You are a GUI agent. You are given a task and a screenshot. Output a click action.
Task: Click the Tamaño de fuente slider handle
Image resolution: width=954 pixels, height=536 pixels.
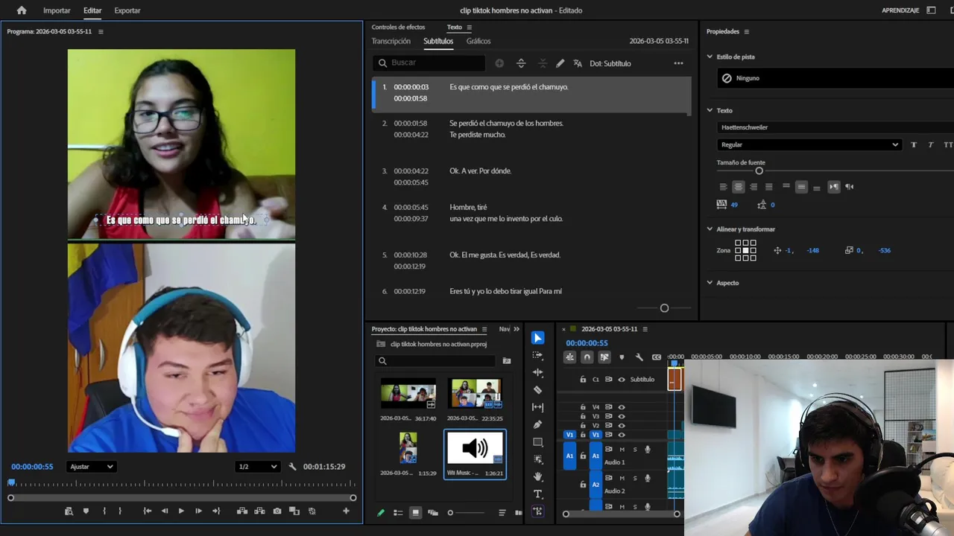pyautogui.click(x=759, y=171)
